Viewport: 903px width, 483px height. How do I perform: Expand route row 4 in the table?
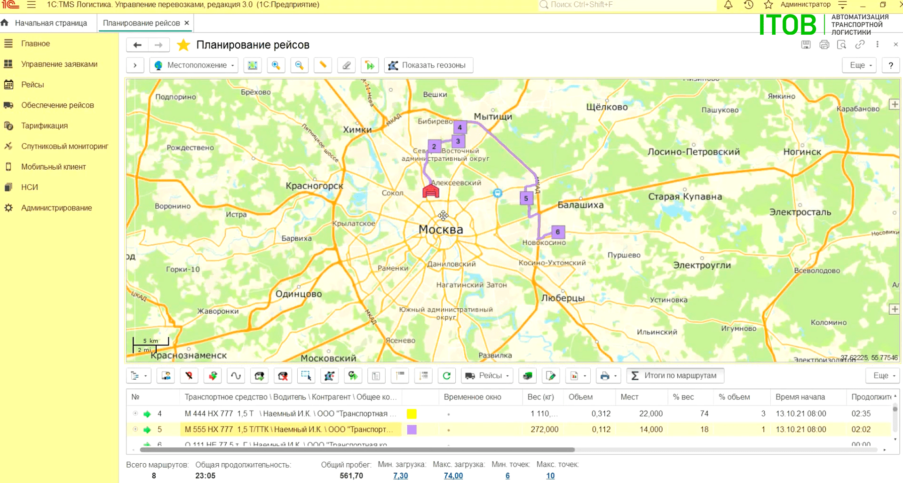point(135,413)
